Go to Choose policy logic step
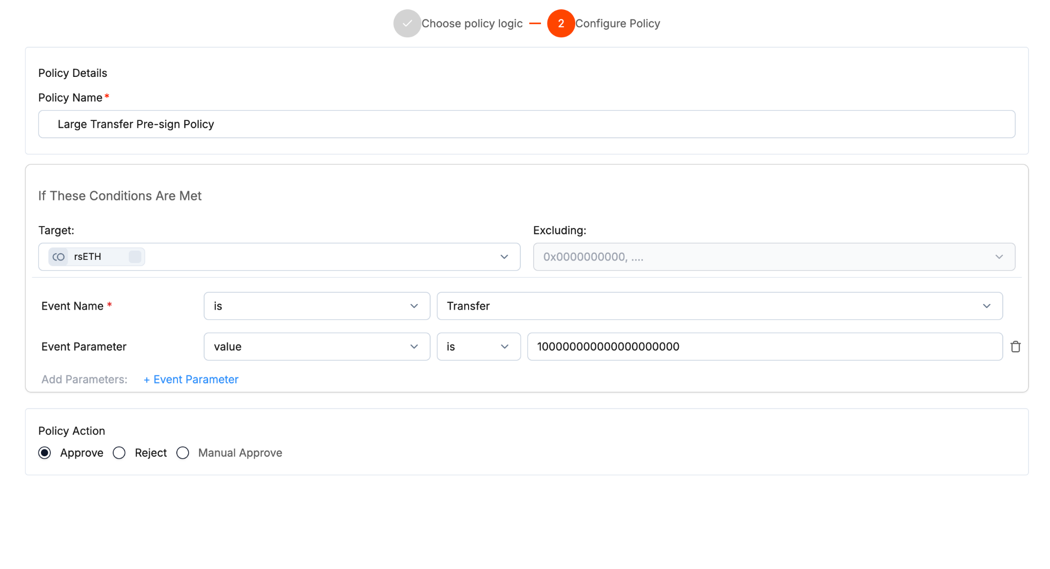Screen dimensions: 1050x569 click(x=472, y=24)
